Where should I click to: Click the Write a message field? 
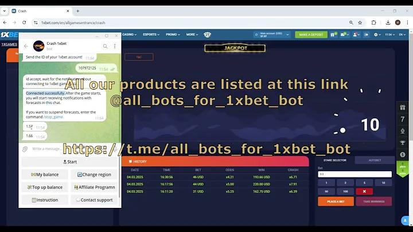point(47,149)
